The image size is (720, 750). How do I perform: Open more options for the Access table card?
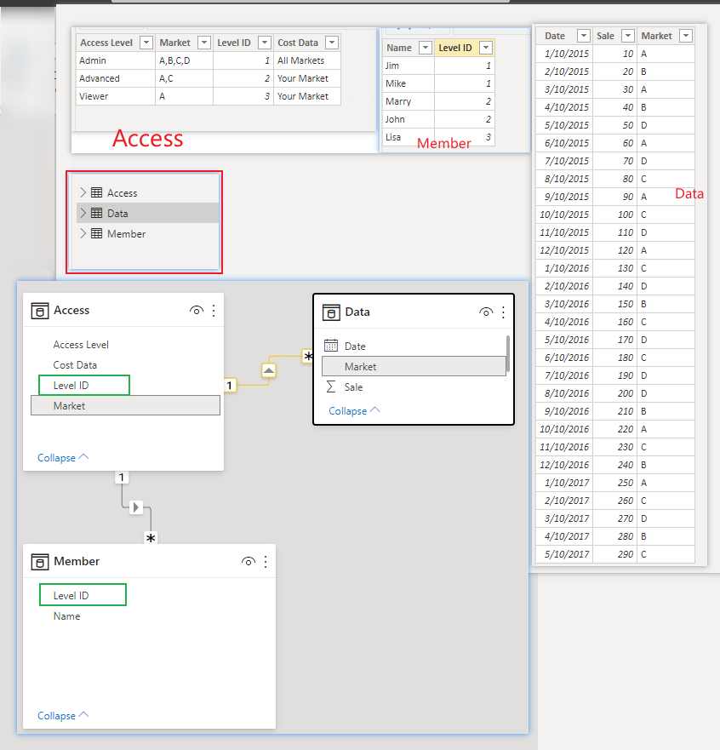(x=214, y=311)
